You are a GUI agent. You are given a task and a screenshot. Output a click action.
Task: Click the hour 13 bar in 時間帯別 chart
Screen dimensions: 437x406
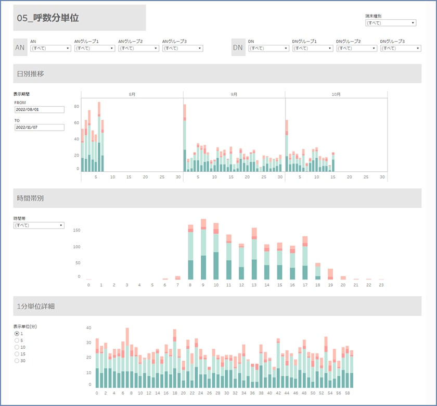click(254, 254)
